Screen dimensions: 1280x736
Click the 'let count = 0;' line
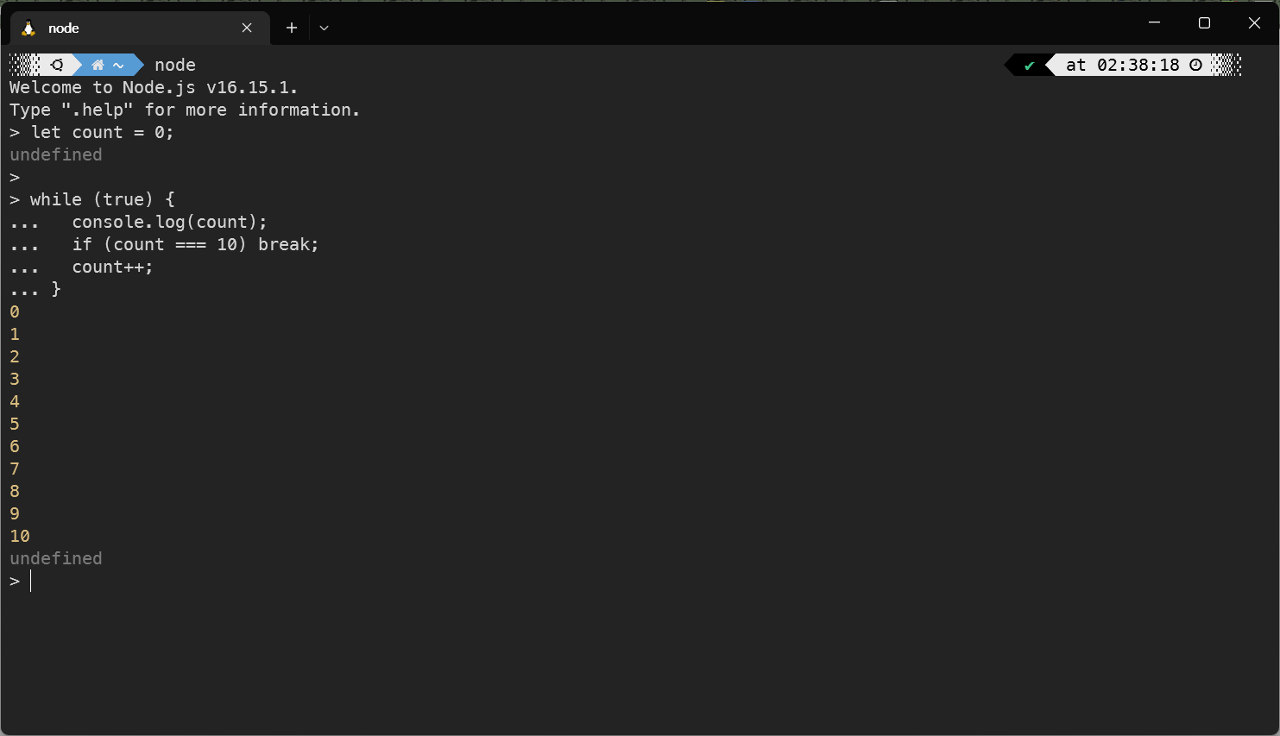coord(91,132)
